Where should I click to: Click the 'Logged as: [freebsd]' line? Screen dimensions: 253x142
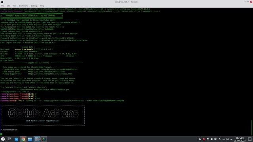click(x=42, y=63)
